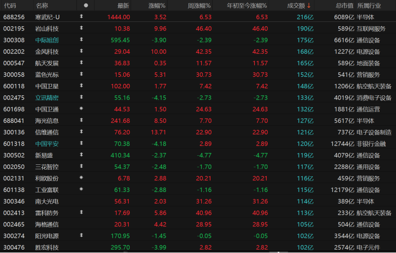This screenshot has height=253, width=396.
Task: Click industry 消费电子设备 in 立讯精密 row
Action: (x=374, y=98)
